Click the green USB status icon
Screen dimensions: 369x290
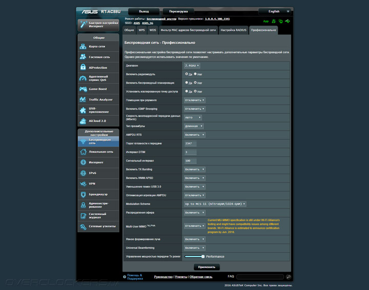click(x=288, y=21)
